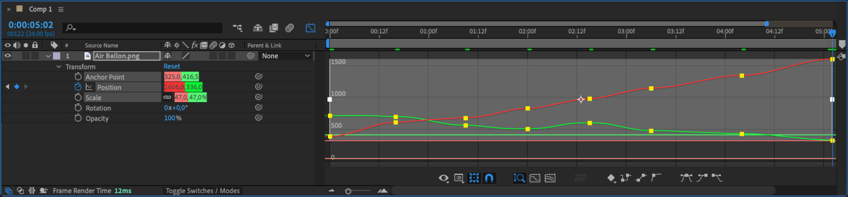The width and height of the screenshot is (848, 197).
Task: Click the current time indicator playhead
Action: 832,33
